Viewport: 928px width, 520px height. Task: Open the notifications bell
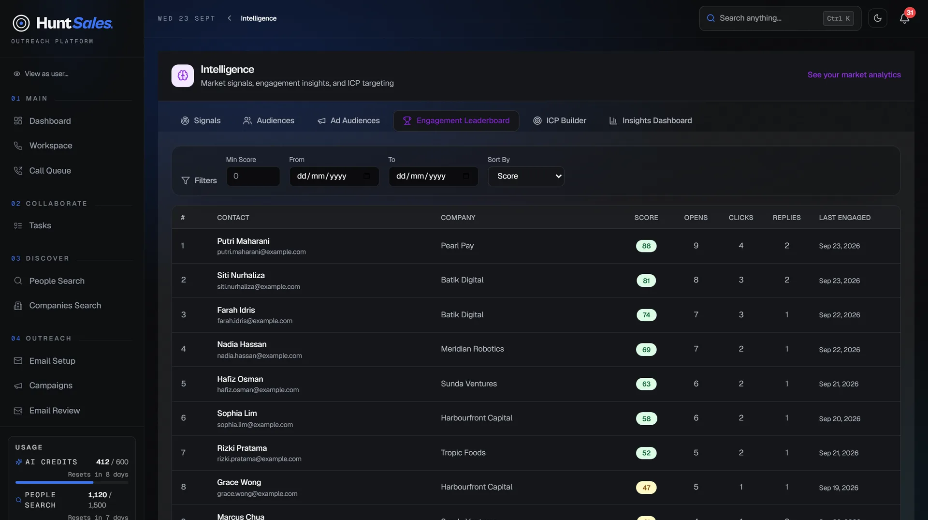pos(904,18)
